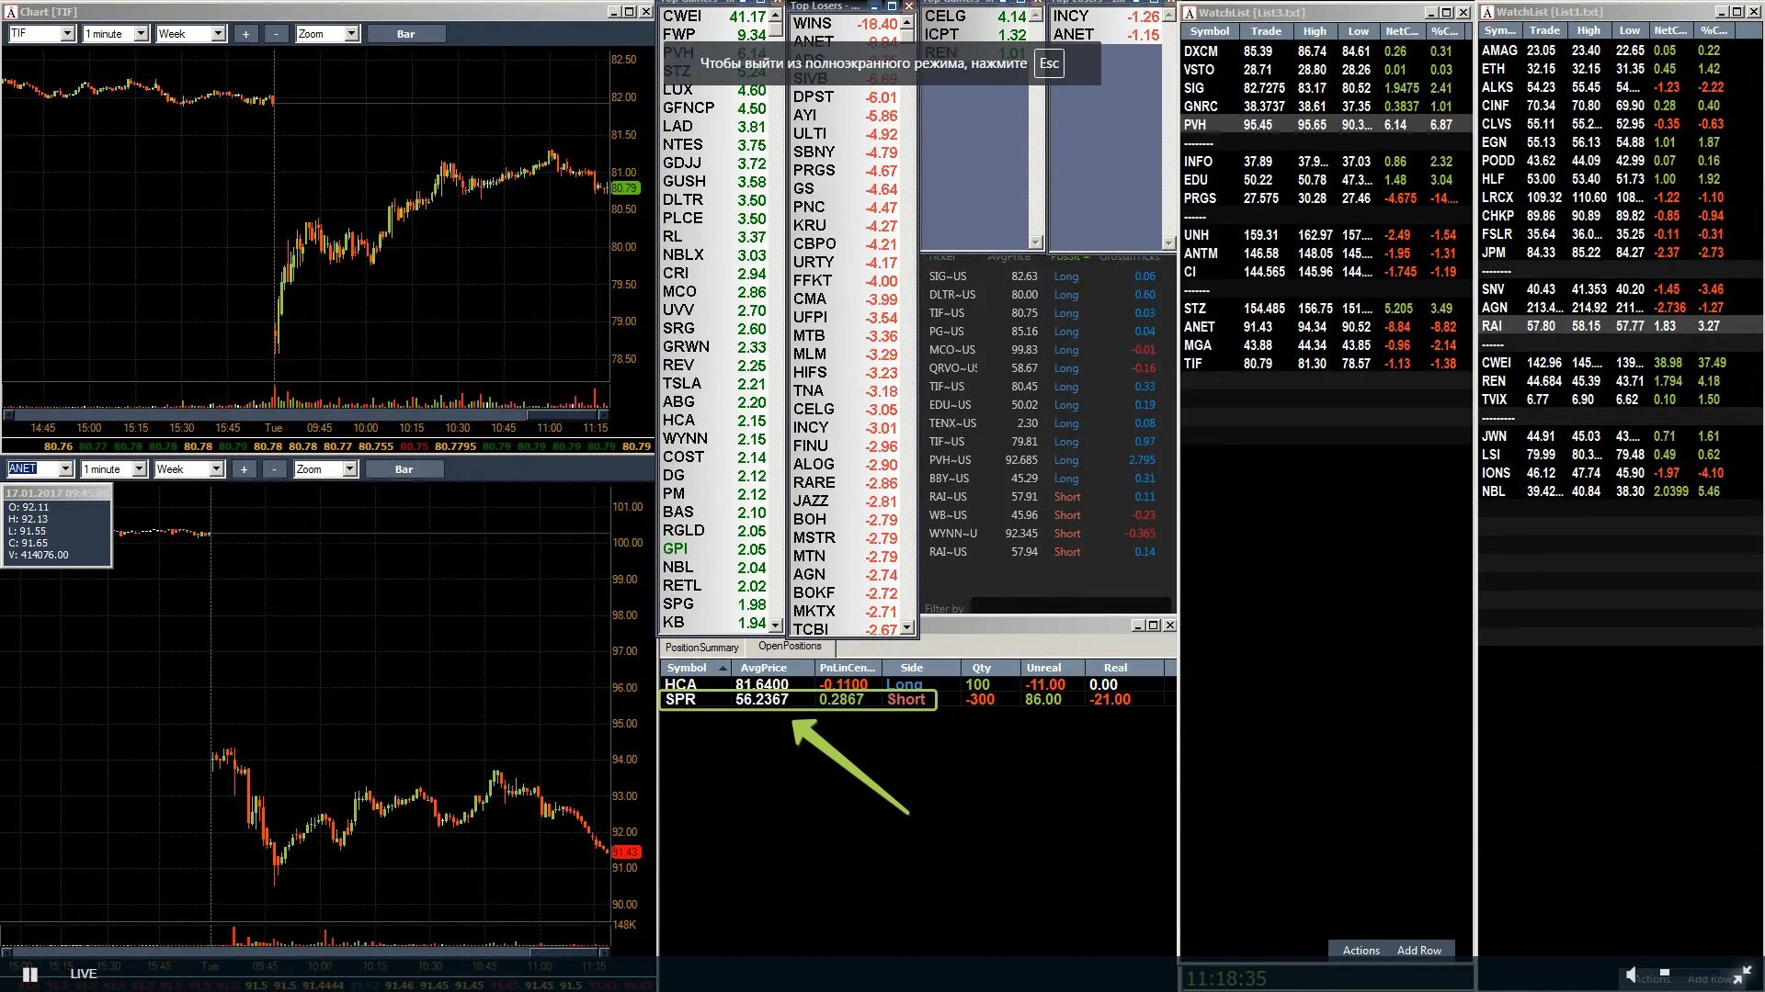Click Actions in WatchList List3 footer

tap(1361, 951)
